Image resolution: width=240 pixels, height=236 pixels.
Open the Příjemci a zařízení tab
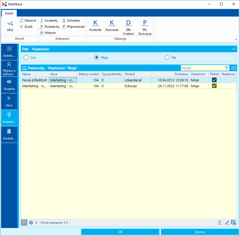[9, 68]
